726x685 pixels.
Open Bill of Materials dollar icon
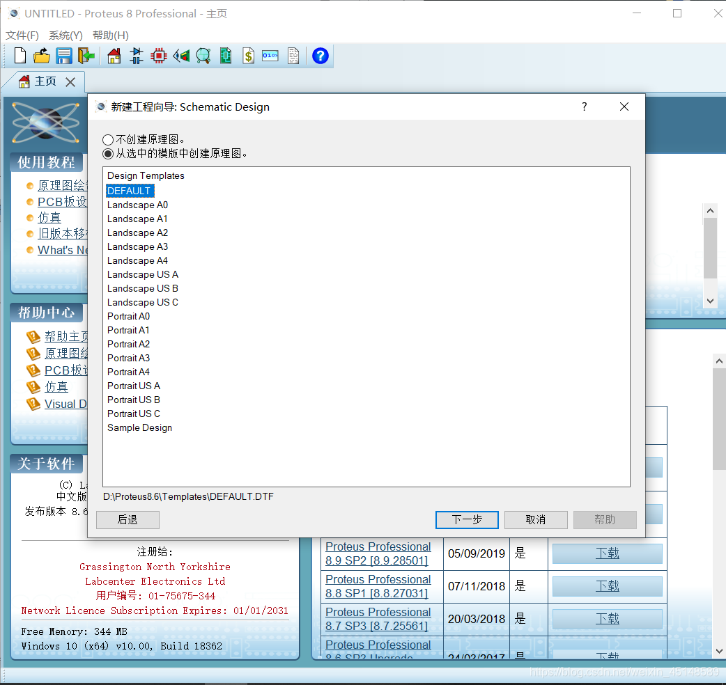click(249, 56)
